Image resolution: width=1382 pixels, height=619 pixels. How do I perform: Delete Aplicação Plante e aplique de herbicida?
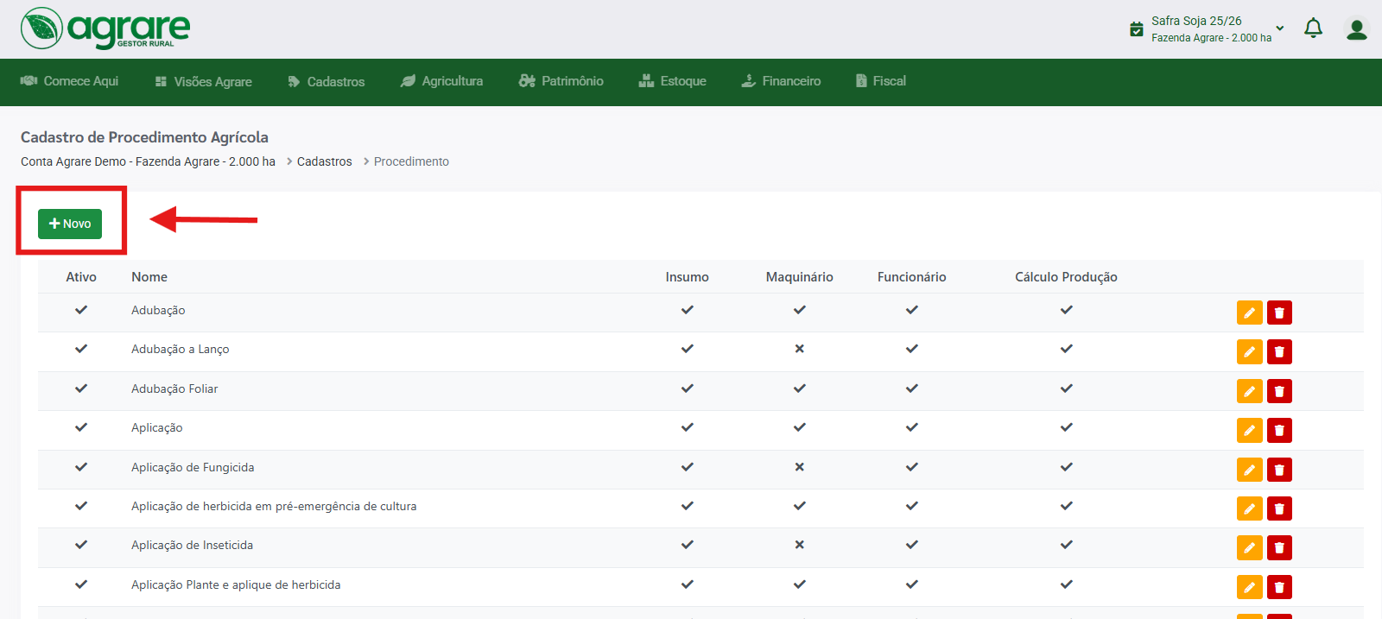(1279, 587)
